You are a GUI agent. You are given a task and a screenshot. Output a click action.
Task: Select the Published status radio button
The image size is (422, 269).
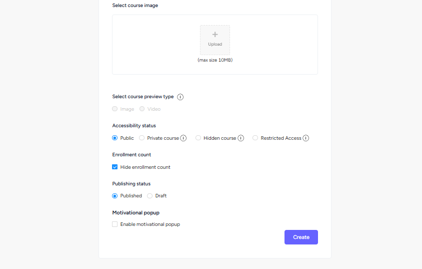tap(115, 196)
